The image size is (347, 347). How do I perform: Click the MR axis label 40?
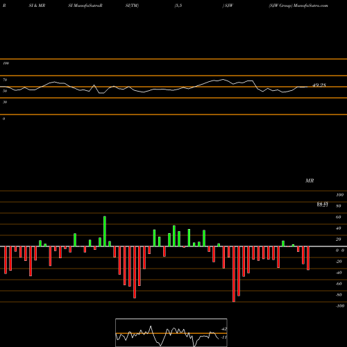coord(339,228)
